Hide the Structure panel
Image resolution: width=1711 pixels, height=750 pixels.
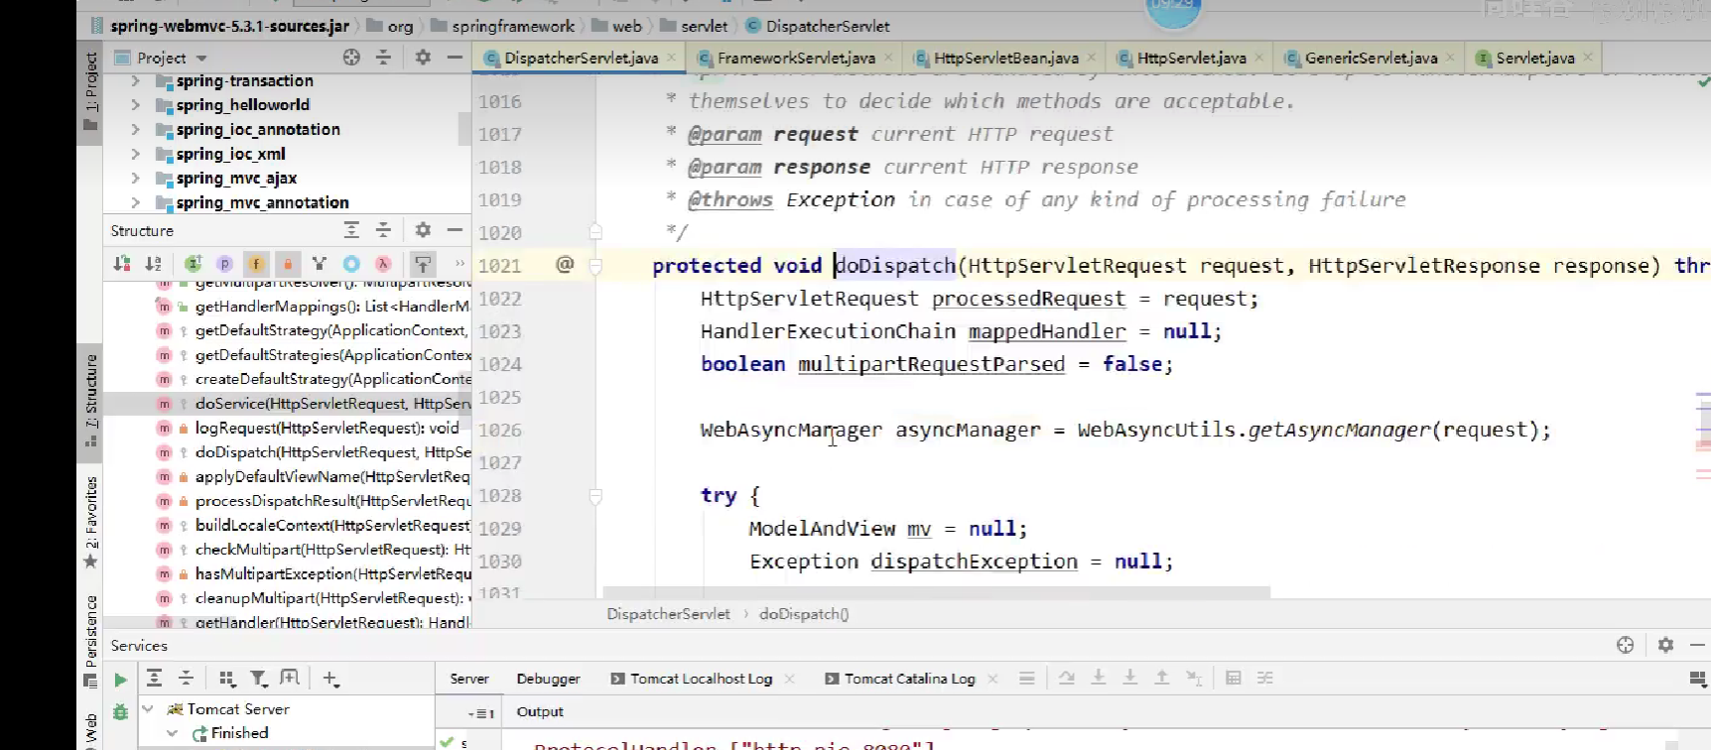coord(455,230)
